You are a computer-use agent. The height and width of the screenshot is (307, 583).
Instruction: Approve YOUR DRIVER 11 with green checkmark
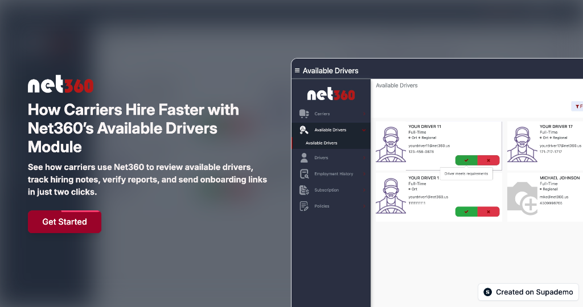coord(466,160)
